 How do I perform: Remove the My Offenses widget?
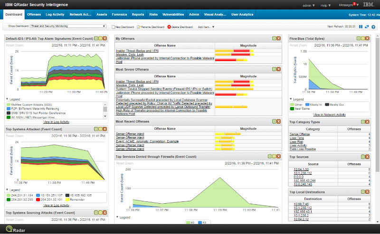[x=279, y=38]
